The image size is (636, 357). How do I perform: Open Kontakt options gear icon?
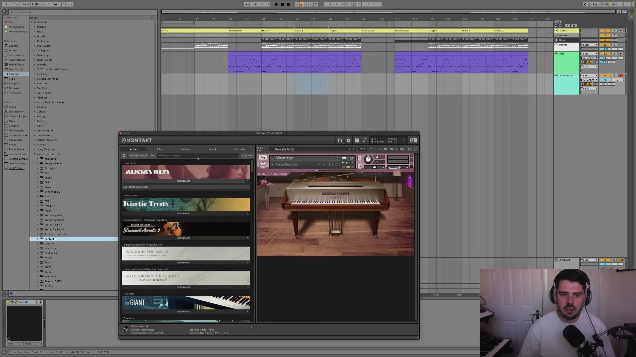point(348,140)
